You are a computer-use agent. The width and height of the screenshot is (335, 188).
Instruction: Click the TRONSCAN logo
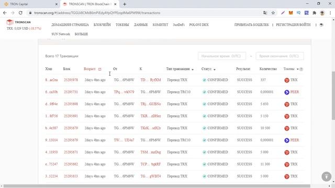pos(19,22)
